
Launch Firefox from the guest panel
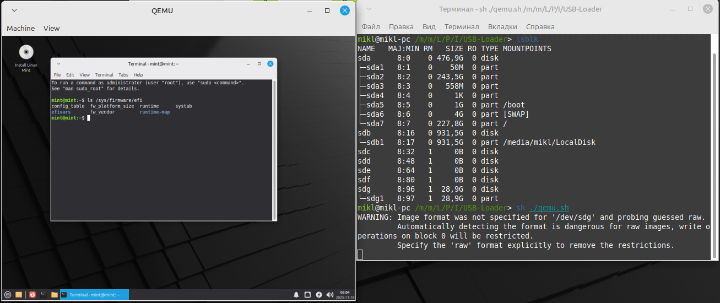pos(33,295)
